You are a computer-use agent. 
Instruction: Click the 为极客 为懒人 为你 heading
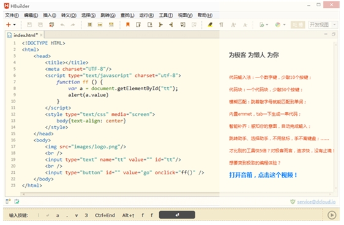(x=253, y=55)
